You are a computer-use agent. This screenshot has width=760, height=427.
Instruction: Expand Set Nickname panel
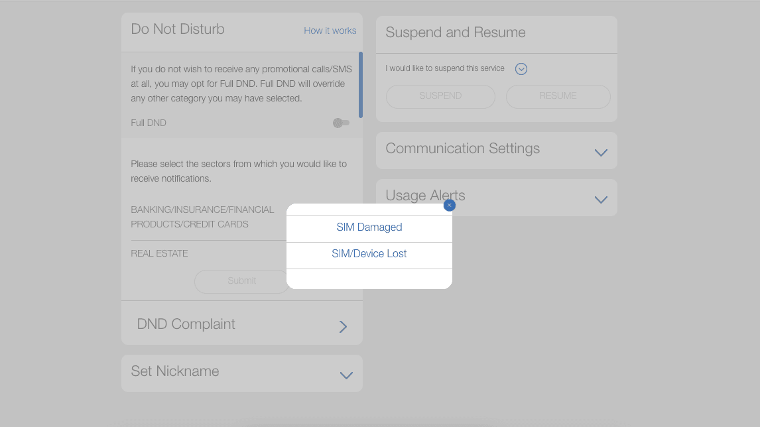[346, 375]
